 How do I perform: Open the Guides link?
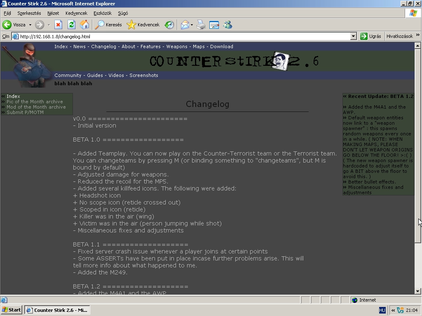(x=95, y=75)
